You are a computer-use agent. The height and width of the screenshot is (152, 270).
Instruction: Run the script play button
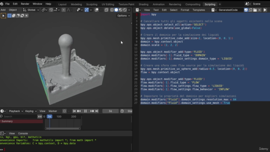[265, 10]
